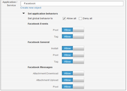Toggle Attachment Upload switch

click(73, 80)
